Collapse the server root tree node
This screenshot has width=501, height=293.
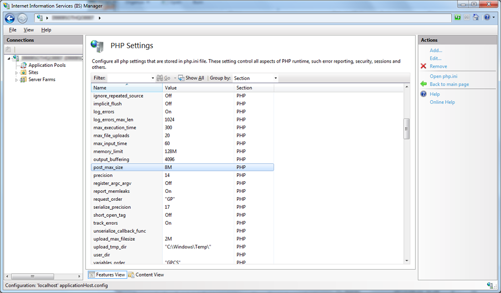point(9,58)
